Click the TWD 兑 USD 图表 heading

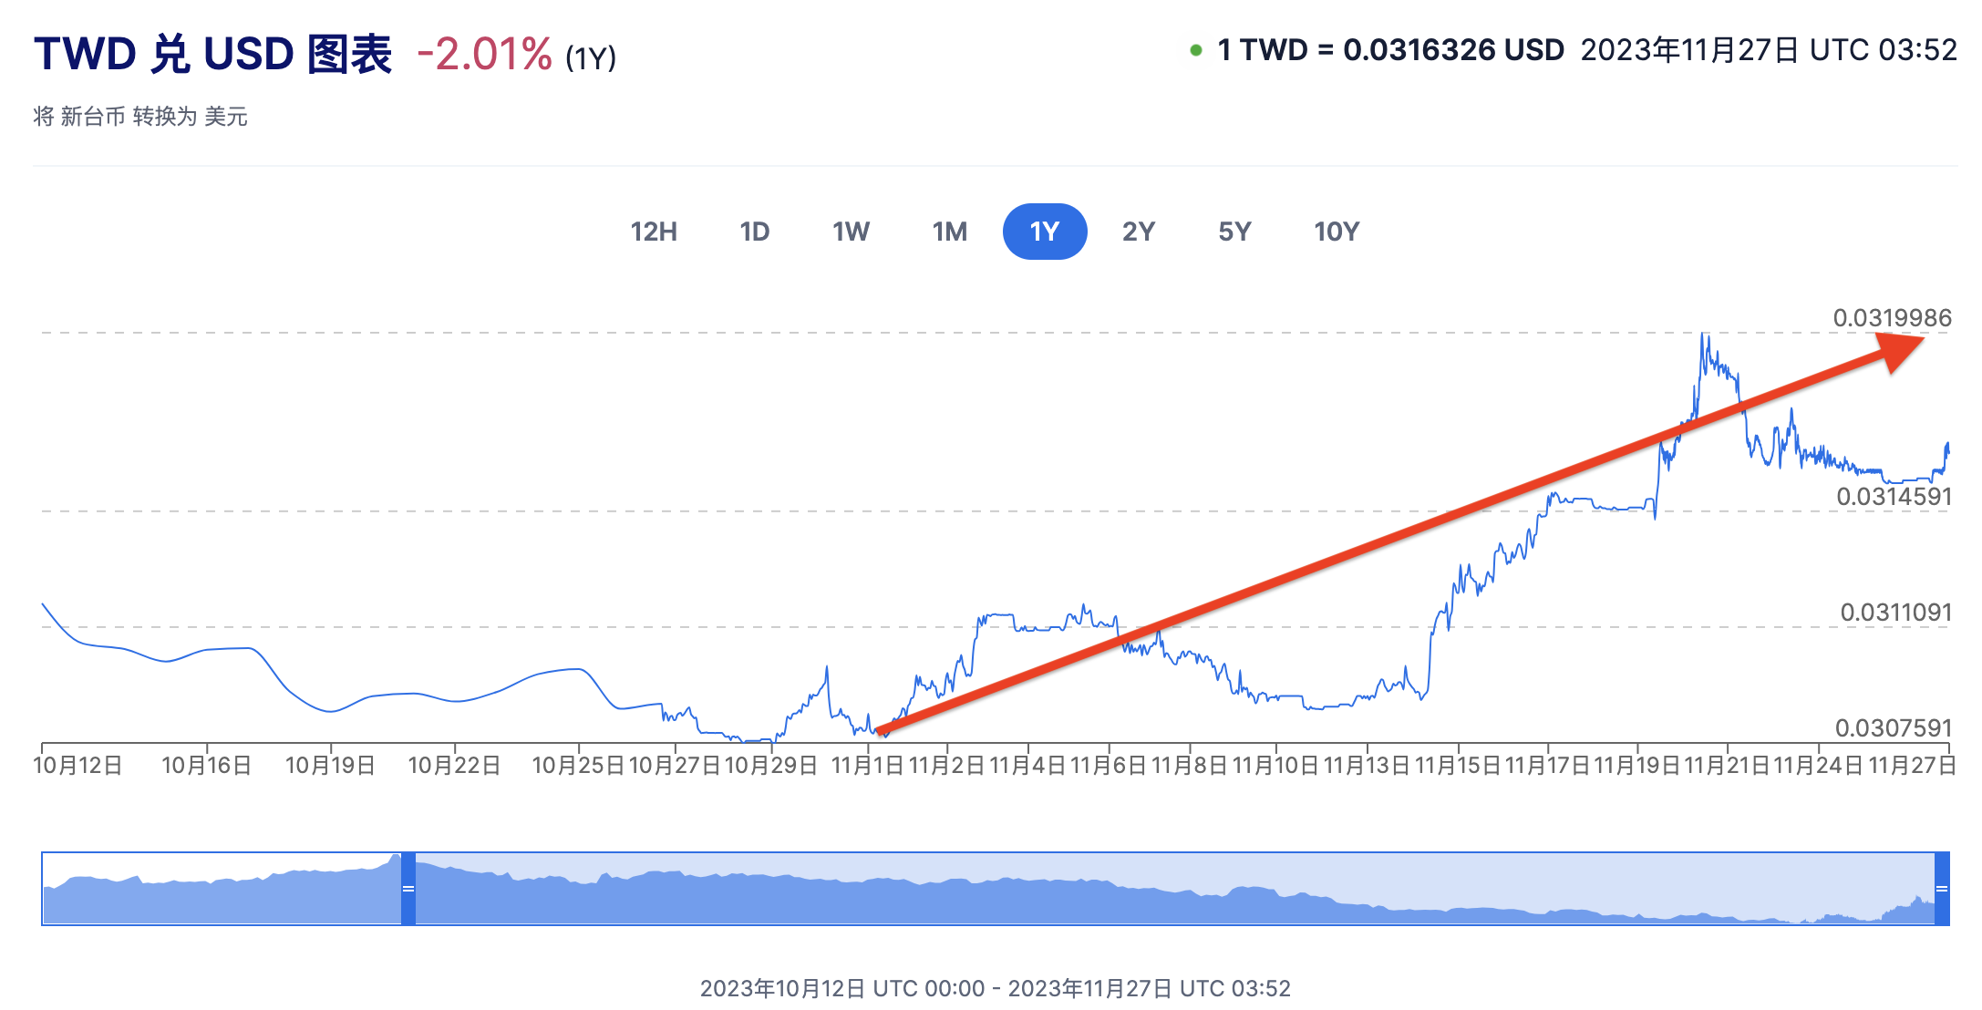[x=212, y=55]
